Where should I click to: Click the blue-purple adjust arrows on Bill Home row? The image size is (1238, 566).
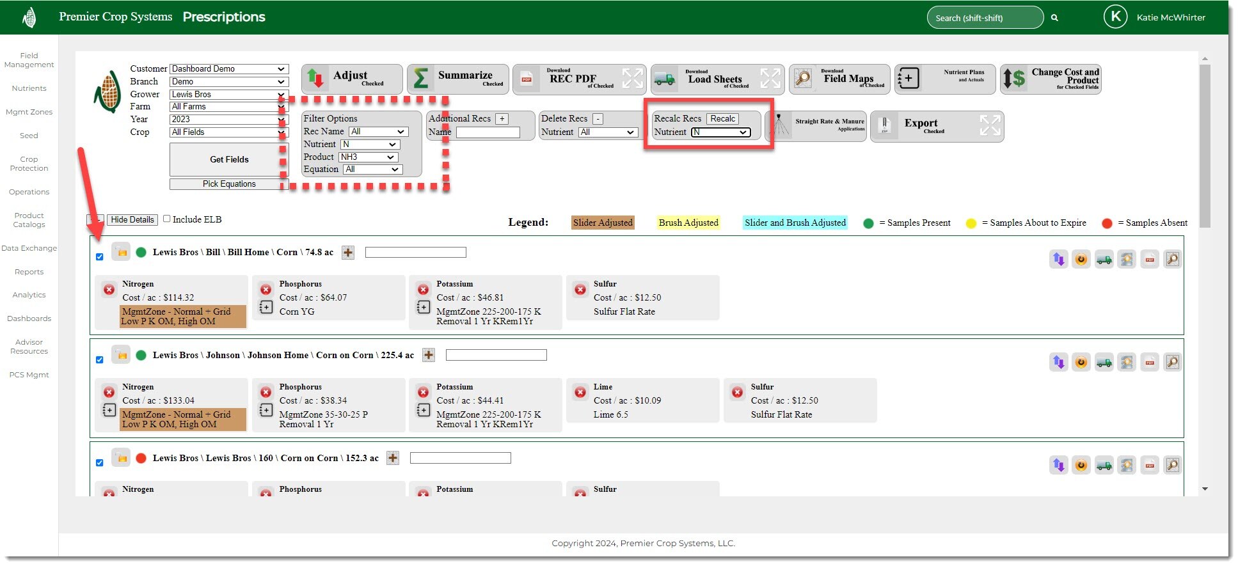(x=1058, y=260)
